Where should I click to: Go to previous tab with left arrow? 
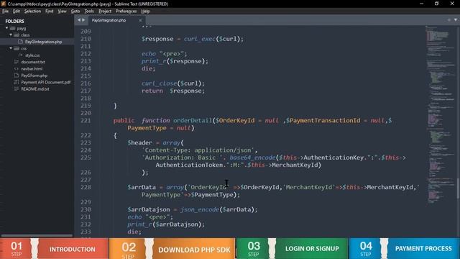coord(78,20)
